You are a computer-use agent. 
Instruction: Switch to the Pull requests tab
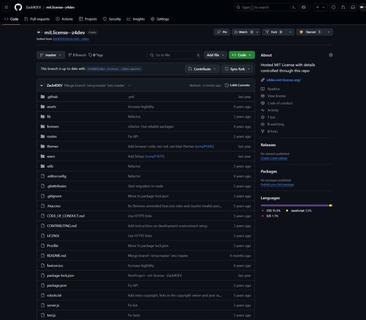37,19
